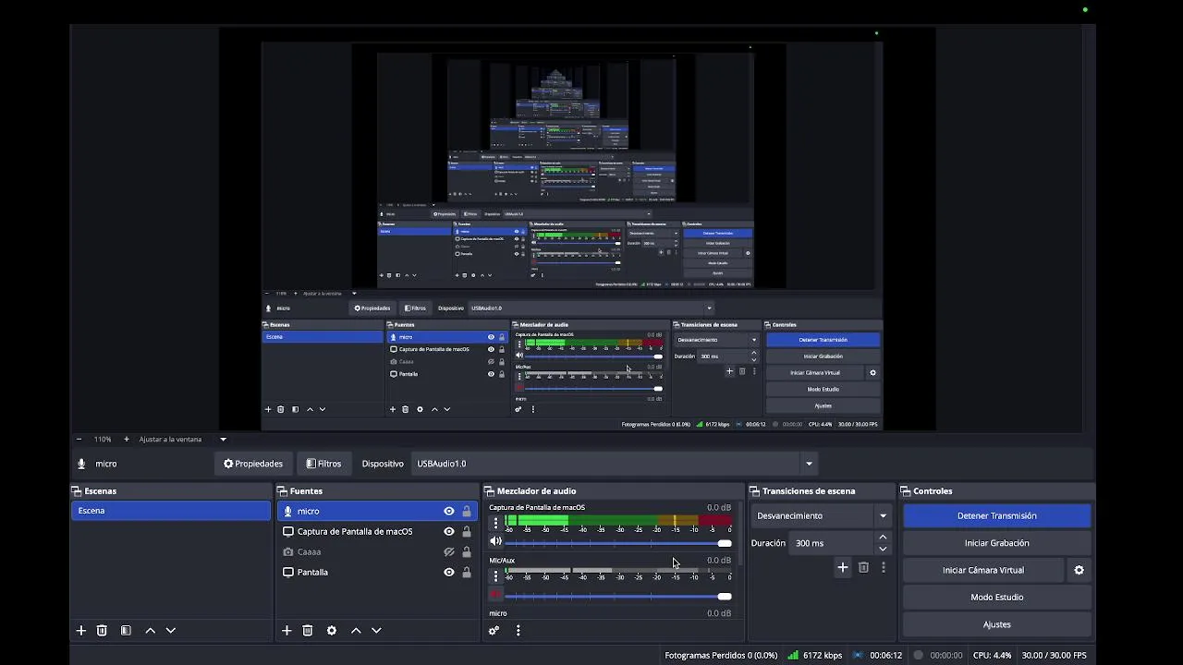Open the audio mixer three-dot menu at the bottom
Screen dimensions: 1183x665
click(518, 631)
